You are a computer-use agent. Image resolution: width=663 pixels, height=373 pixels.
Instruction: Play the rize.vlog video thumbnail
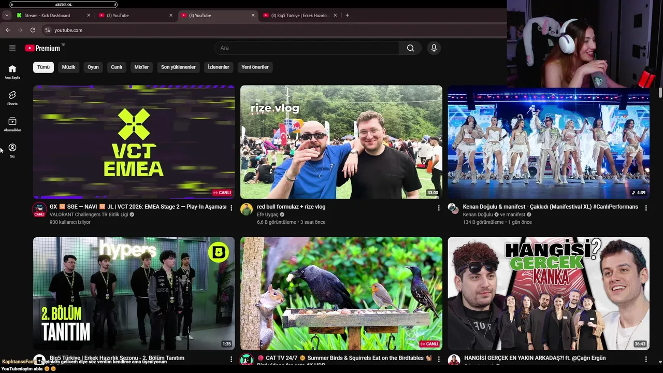click(x=341, y=142)
